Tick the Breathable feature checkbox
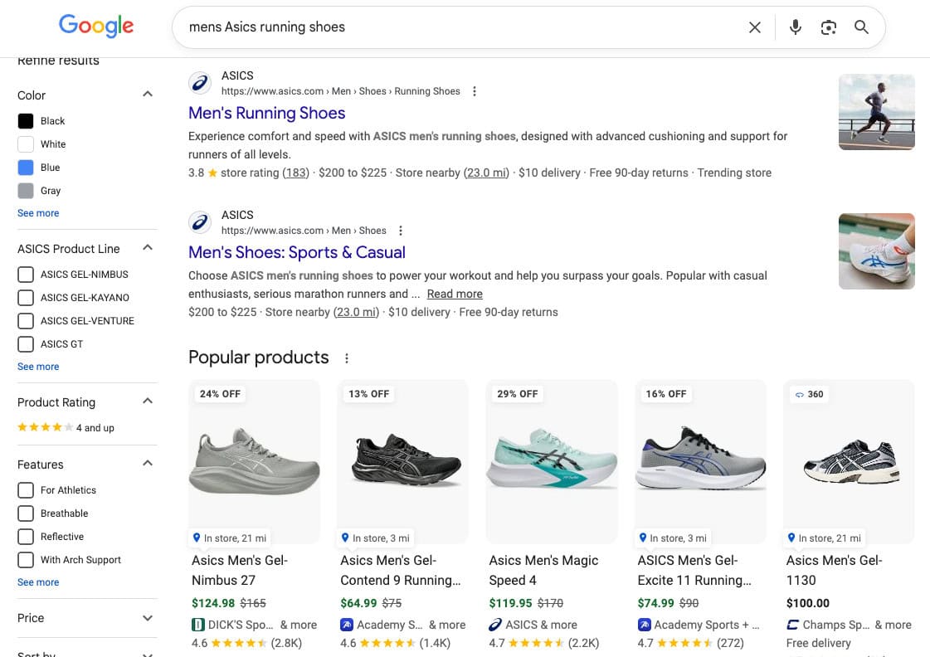Image resolution: width=930 pixels, height=657 pixels. coord(26,513)
